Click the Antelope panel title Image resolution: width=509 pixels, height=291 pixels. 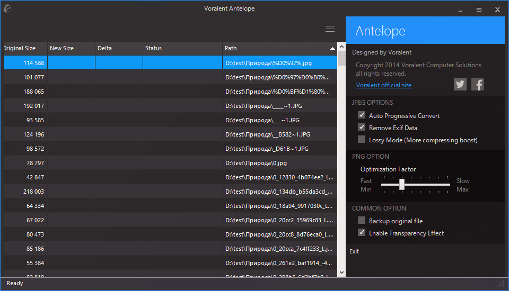380,31
